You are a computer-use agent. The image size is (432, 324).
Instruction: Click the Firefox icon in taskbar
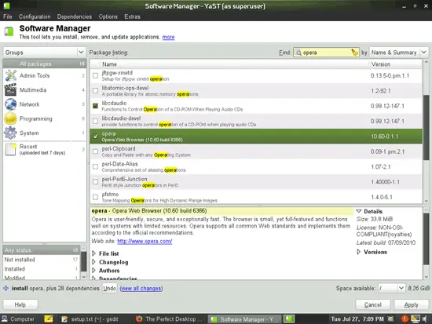(139, 319)
